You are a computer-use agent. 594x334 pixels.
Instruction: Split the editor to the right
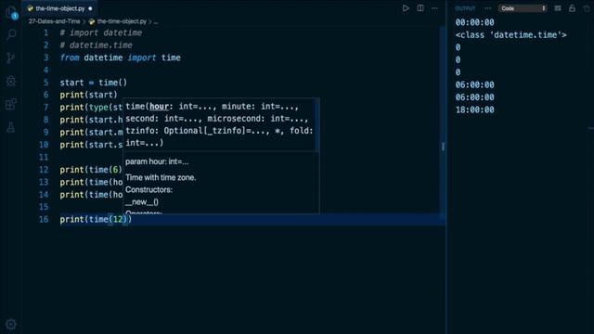420,8
